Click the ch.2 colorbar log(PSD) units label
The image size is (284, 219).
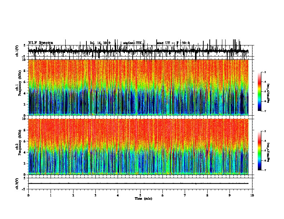[x=268, y=152]
